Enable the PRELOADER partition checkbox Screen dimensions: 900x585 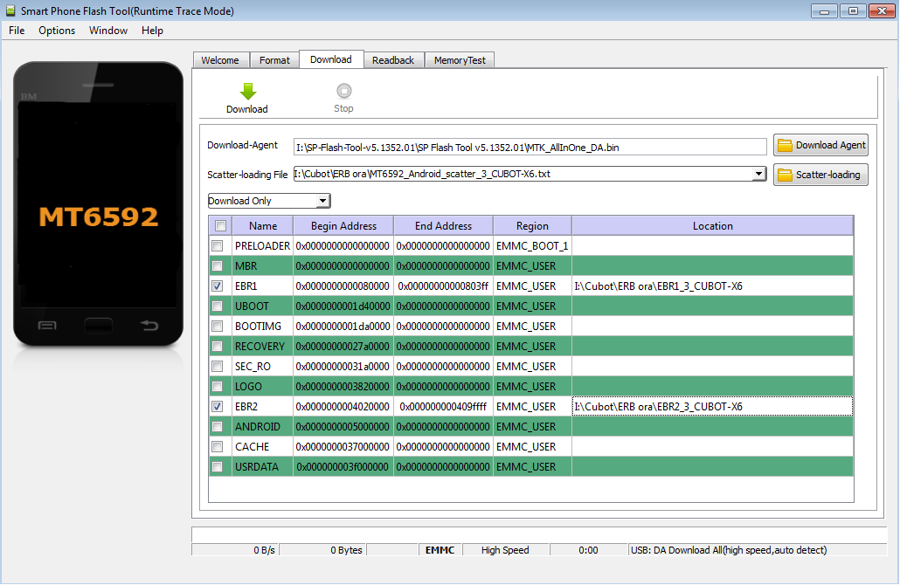pos(218,245)
